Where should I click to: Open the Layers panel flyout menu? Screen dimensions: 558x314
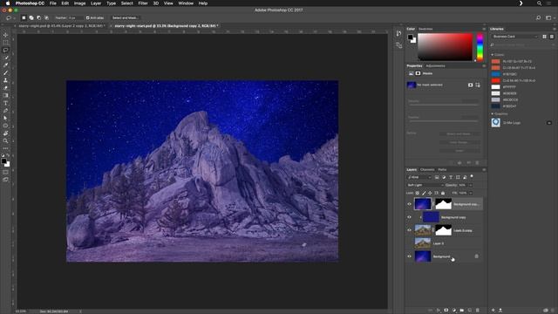pyautogui.click(x=484, y=170)
